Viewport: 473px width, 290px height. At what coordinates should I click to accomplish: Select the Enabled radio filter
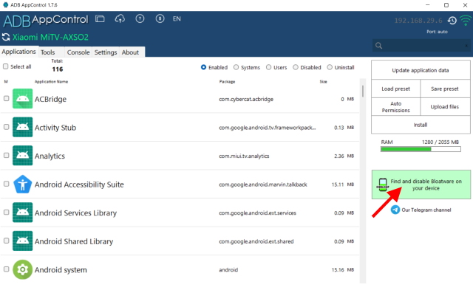click(x=204, y=67)
